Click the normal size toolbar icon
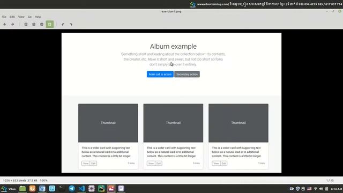 click(x=42, y=24)
